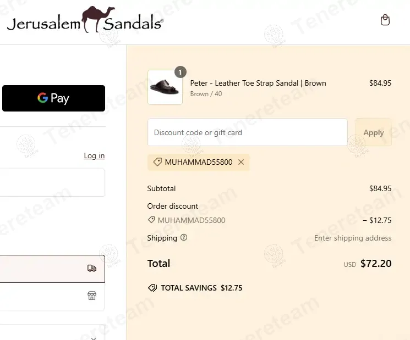Remove the MUHAMMAD55800 discount code
Viewport: 410px width, 340px height.
[241, 163]
